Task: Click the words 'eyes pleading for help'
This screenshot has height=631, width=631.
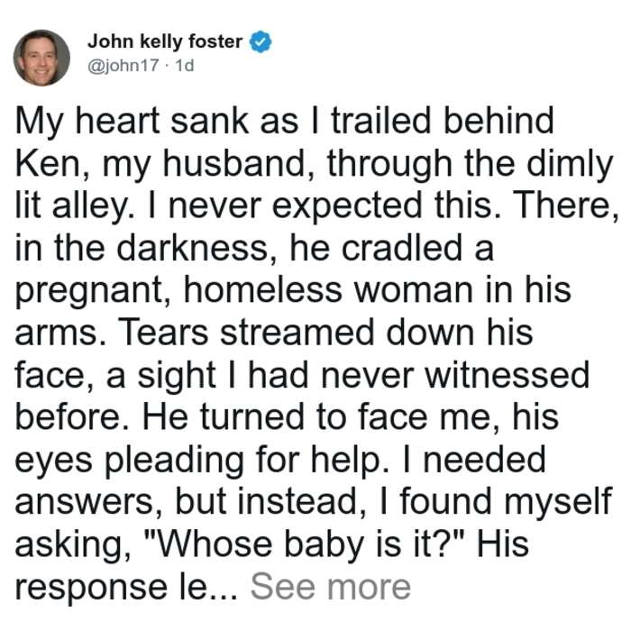Action: pyautogui.click(x=198, y=462)
